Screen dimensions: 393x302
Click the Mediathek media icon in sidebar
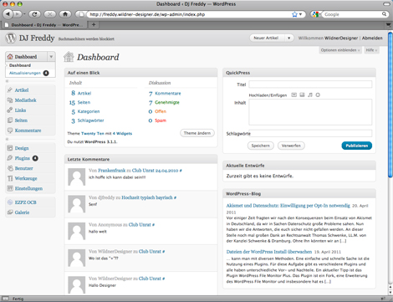click(x=10, y=100)
